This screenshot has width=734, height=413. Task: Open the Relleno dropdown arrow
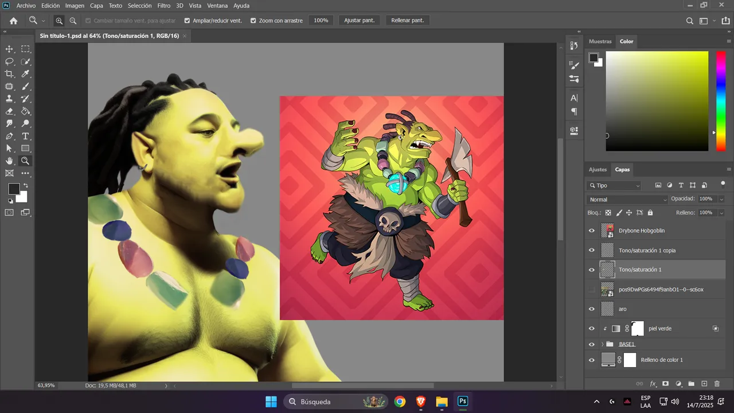[x=721, y=213]
